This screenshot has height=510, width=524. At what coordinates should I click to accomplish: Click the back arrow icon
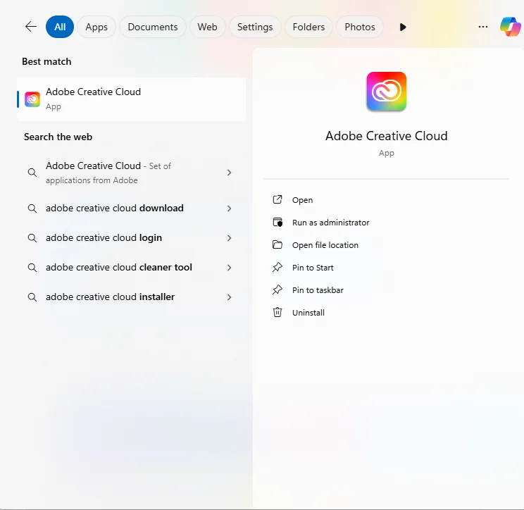click(30, 27)
